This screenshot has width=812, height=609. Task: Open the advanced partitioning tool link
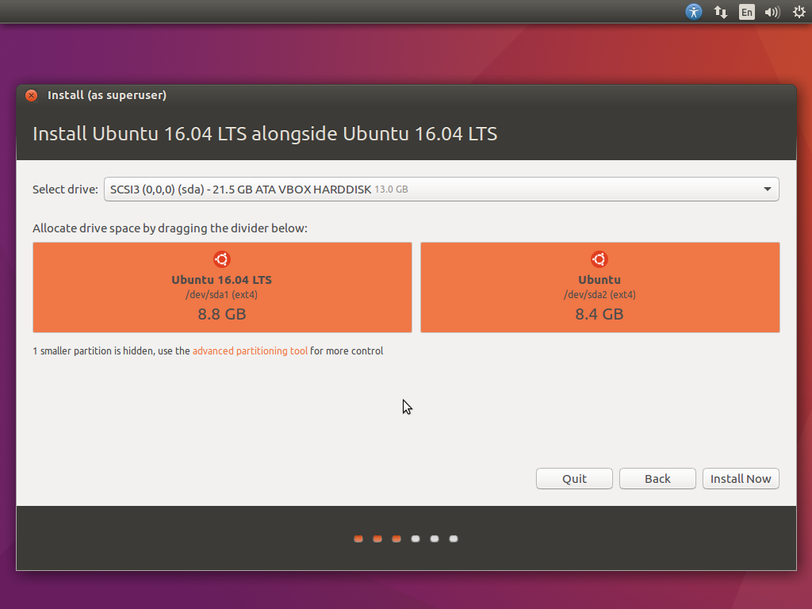(250, 350)
